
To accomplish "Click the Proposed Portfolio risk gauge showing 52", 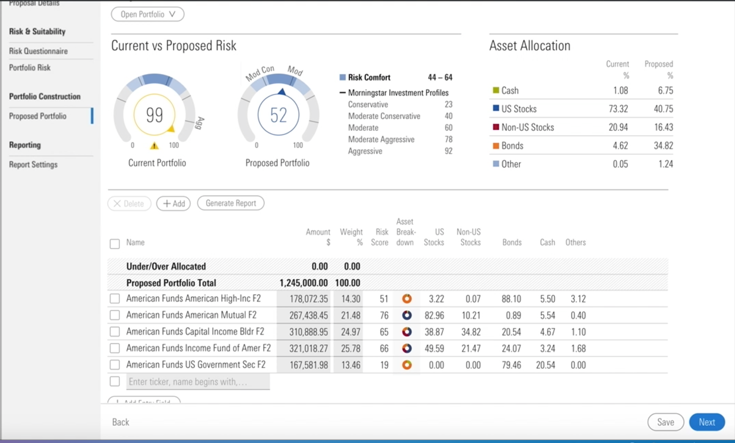I will tap(278, 115).
